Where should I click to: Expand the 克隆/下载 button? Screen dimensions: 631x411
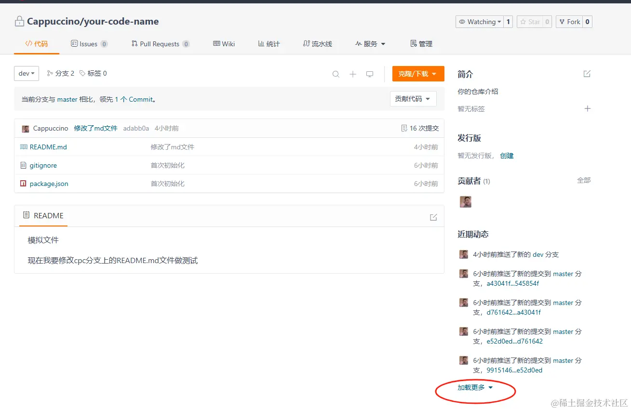pos(418,74)
